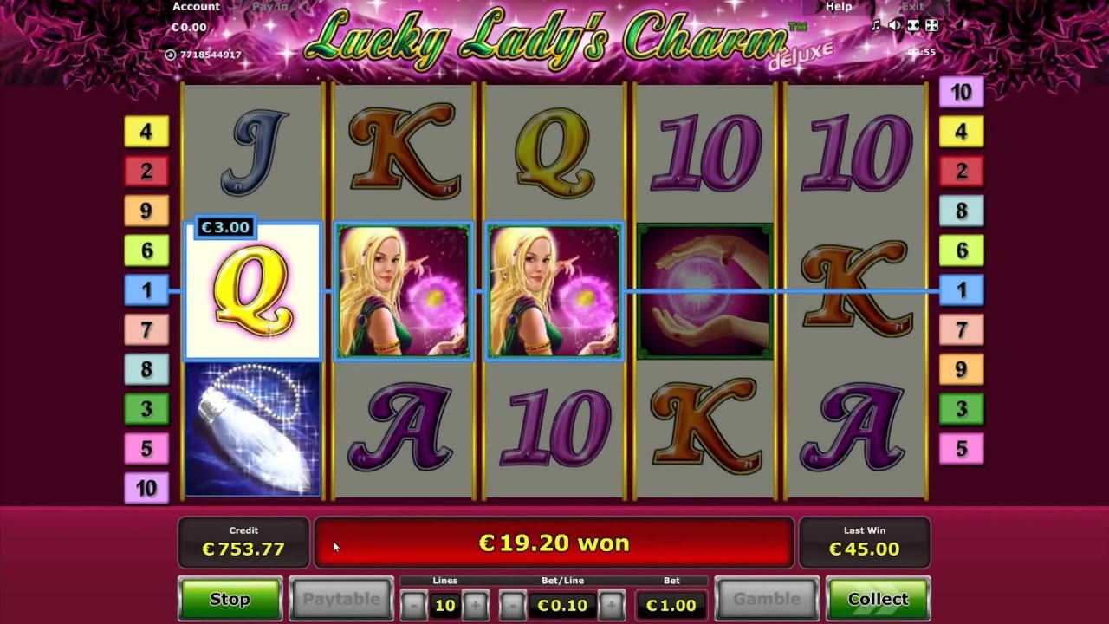Select payline 4 indicator on left side
The height and width of the screenshot is (624, 1109).
tap(146, 132)
